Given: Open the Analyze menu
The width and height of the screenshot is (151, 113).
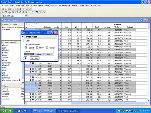Looking at the screenshot, I should tap(34, 5).
